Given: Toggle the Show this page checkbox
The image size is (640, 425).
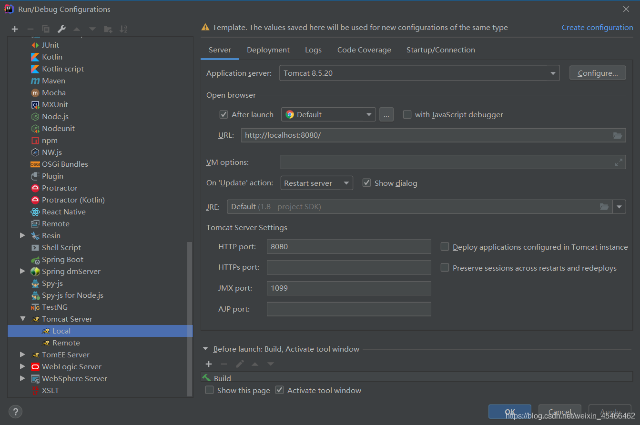Looking at the screenshot, I should pyautogui.click(x=209, y=390).
